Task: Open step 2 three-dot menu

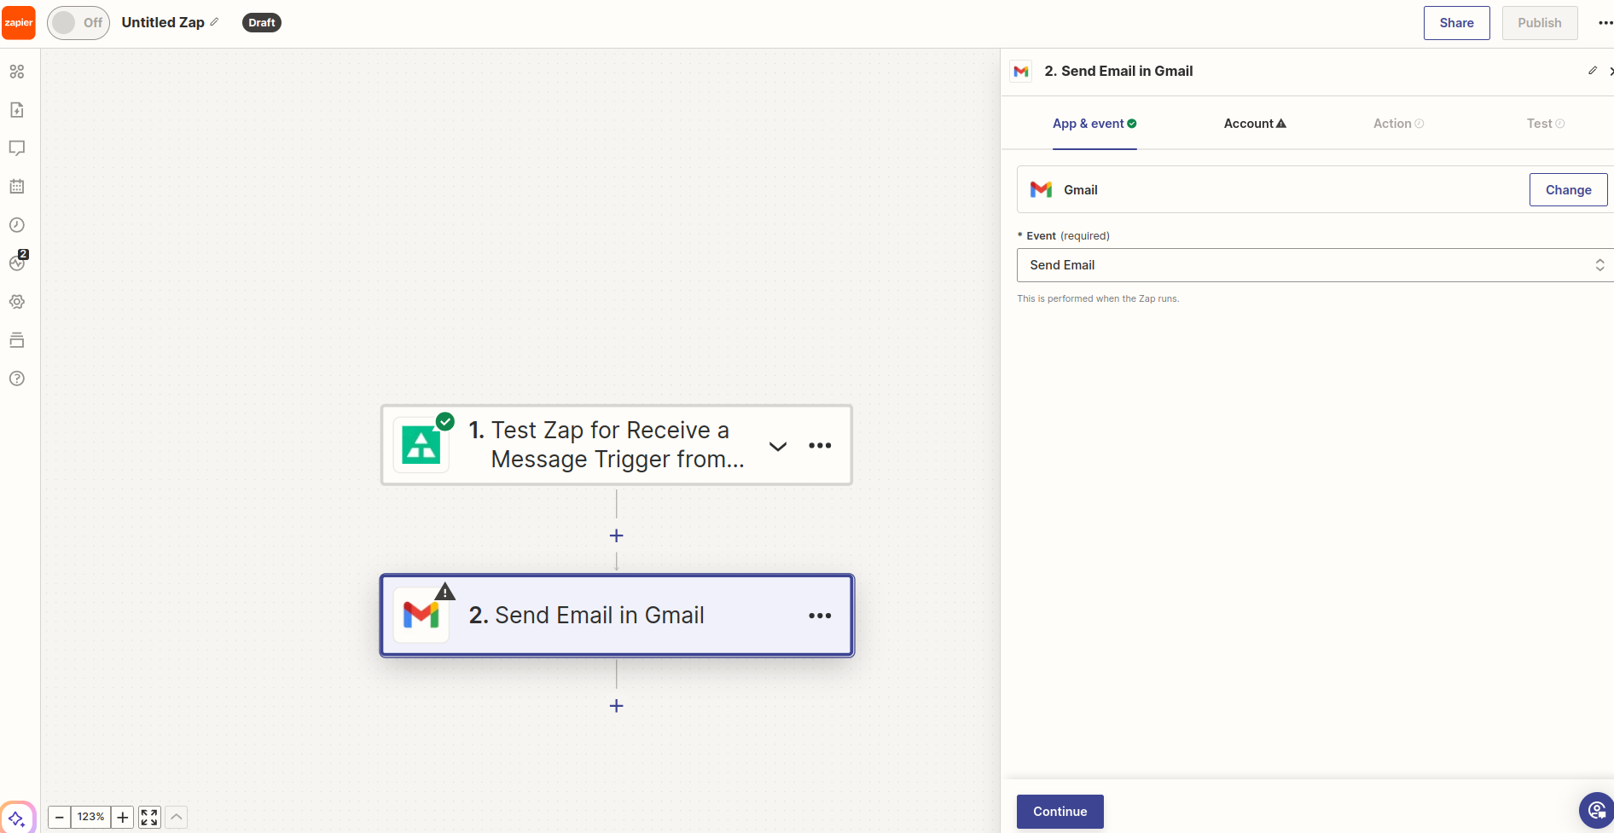Action: 820,616
